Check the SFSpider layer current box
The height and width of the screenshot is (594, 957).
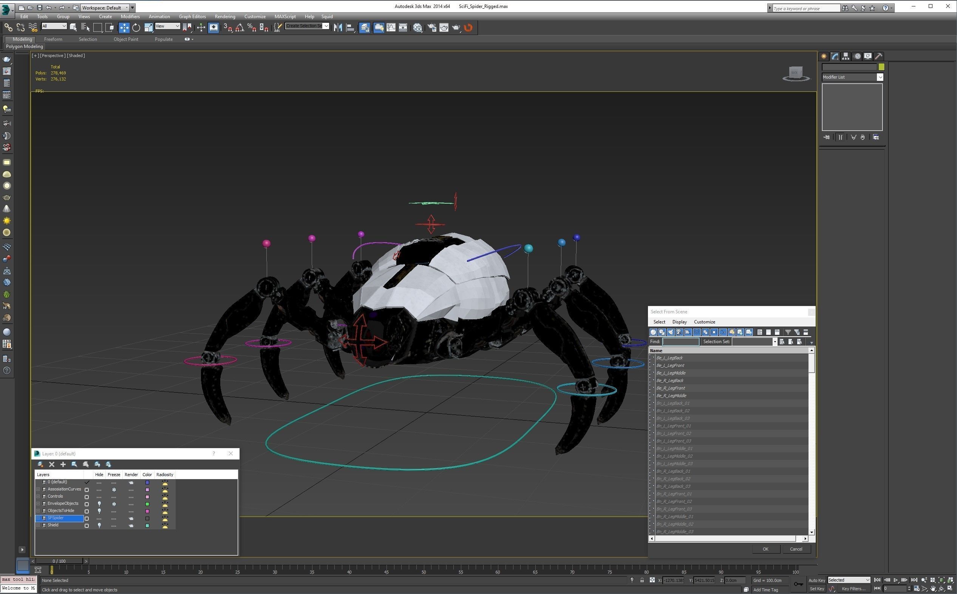pos(87,518)
